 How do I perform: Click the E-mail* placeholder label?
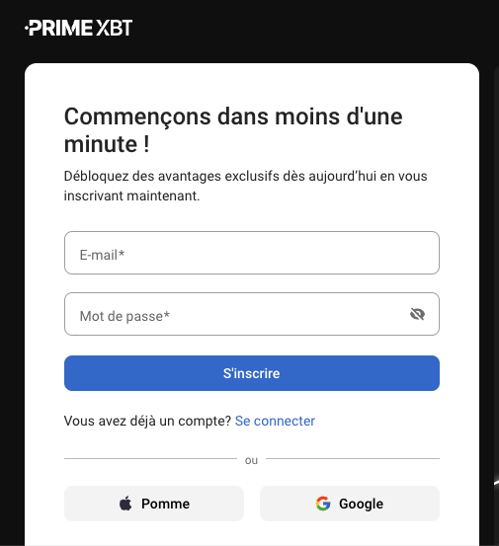(x=102, y=255)
